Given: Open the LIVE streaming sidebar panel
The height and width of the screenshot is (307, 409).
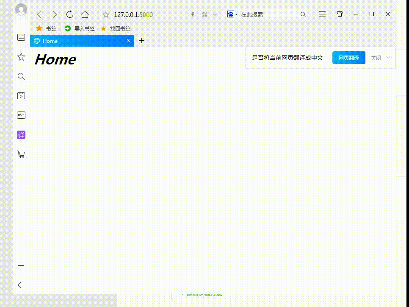Looking at the screenshot, I should pyautogui.click(x=21, y=115).
